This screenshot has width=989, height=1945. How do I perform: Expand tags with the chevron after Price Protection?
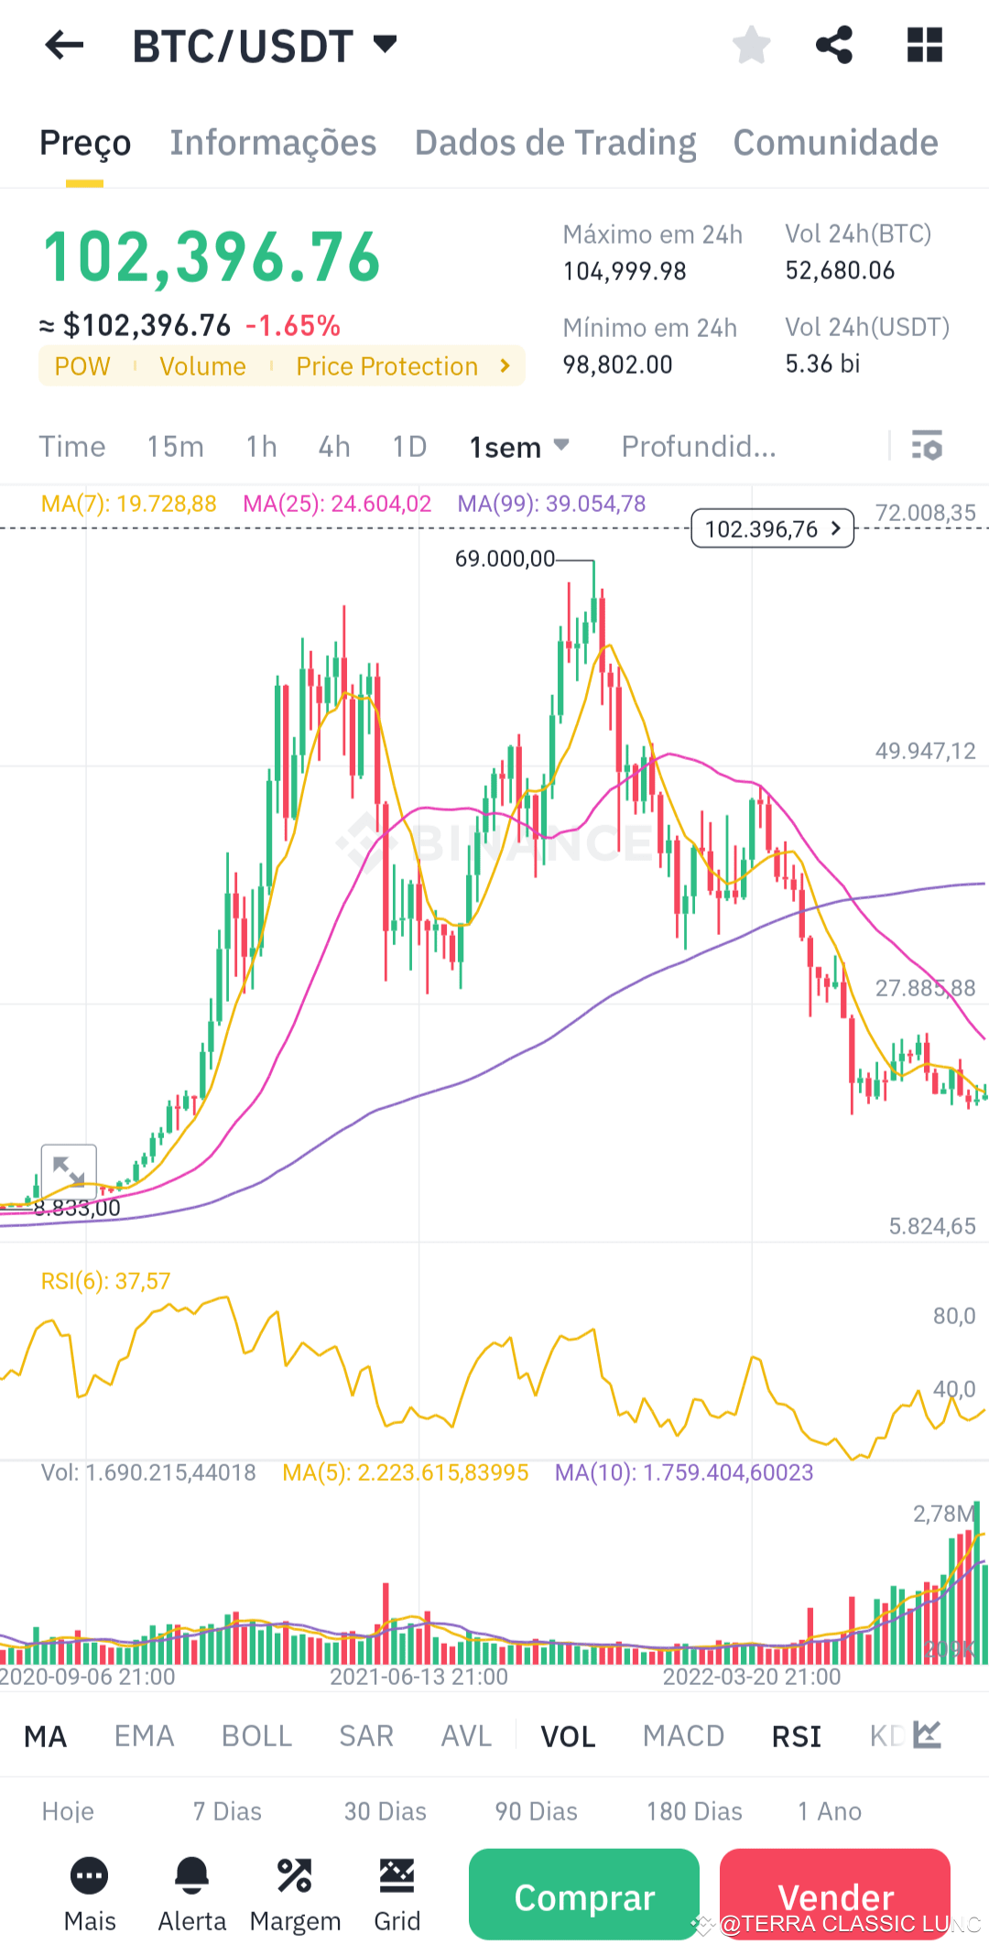click(505, 366)
